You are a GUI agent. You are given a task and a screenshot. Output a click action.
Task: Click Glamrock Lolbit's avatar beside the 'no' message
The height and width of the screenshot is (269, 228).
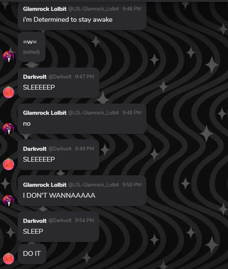click(8, 128)
